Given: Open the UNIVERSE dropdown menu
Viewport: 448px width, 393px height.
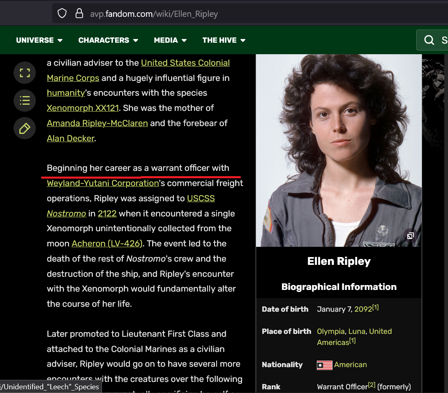Looking at the screenshot, I should tap(39, 40).
